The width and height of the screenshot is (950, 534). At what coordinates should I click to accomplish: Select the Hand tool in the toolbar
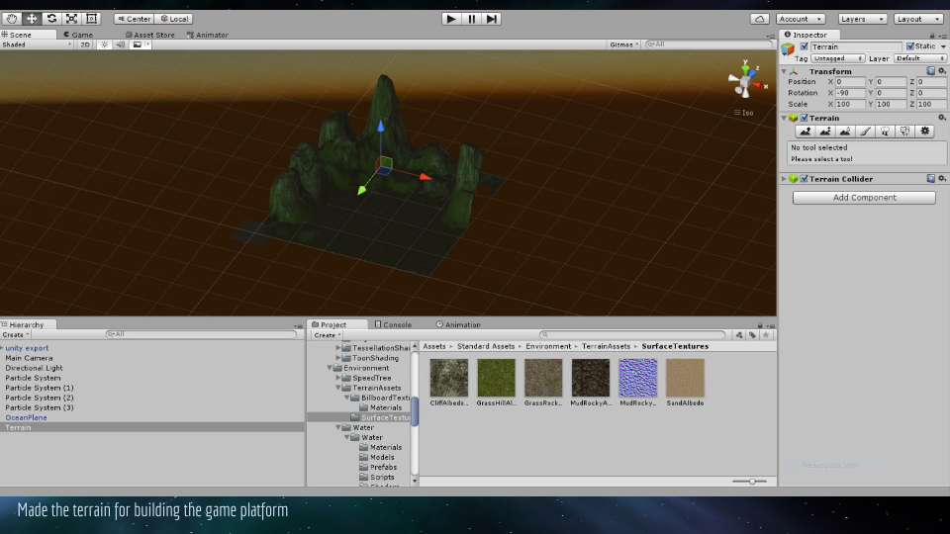pyautogui.click(x=12, y=19)
